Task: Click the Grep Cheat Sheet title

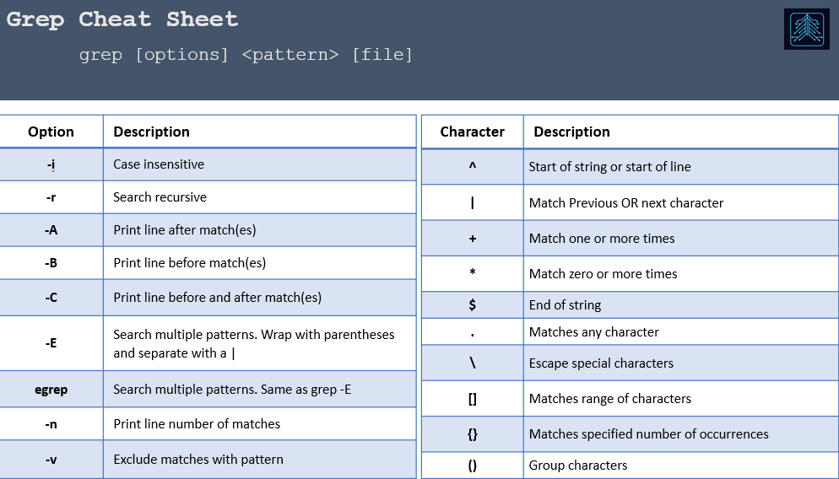Action: 122,19
